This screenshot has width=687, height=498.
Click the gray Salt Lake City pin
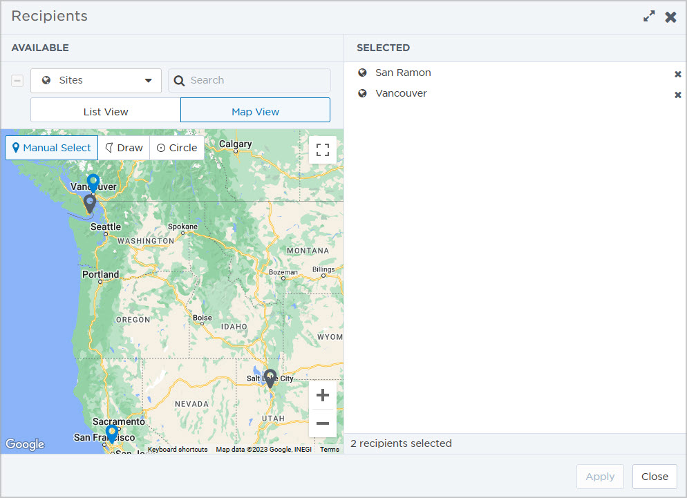[x=270, y=378]
